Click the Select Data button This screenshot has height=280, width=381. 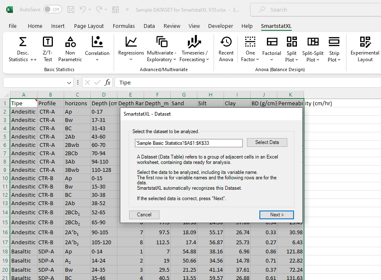coord(267,142)
